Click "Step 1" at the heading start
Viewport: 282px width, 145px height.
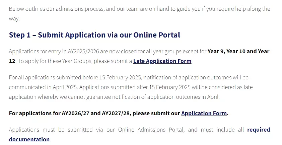click(x=20, y=35)
